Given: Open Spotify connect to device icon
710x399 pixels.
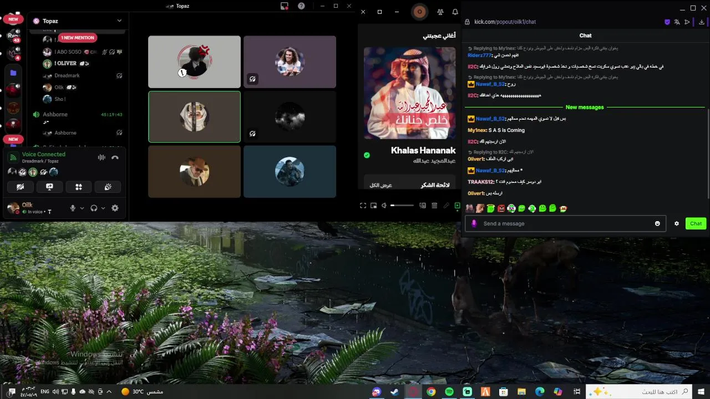Looking at the screenshot, I should coord(423,206).
